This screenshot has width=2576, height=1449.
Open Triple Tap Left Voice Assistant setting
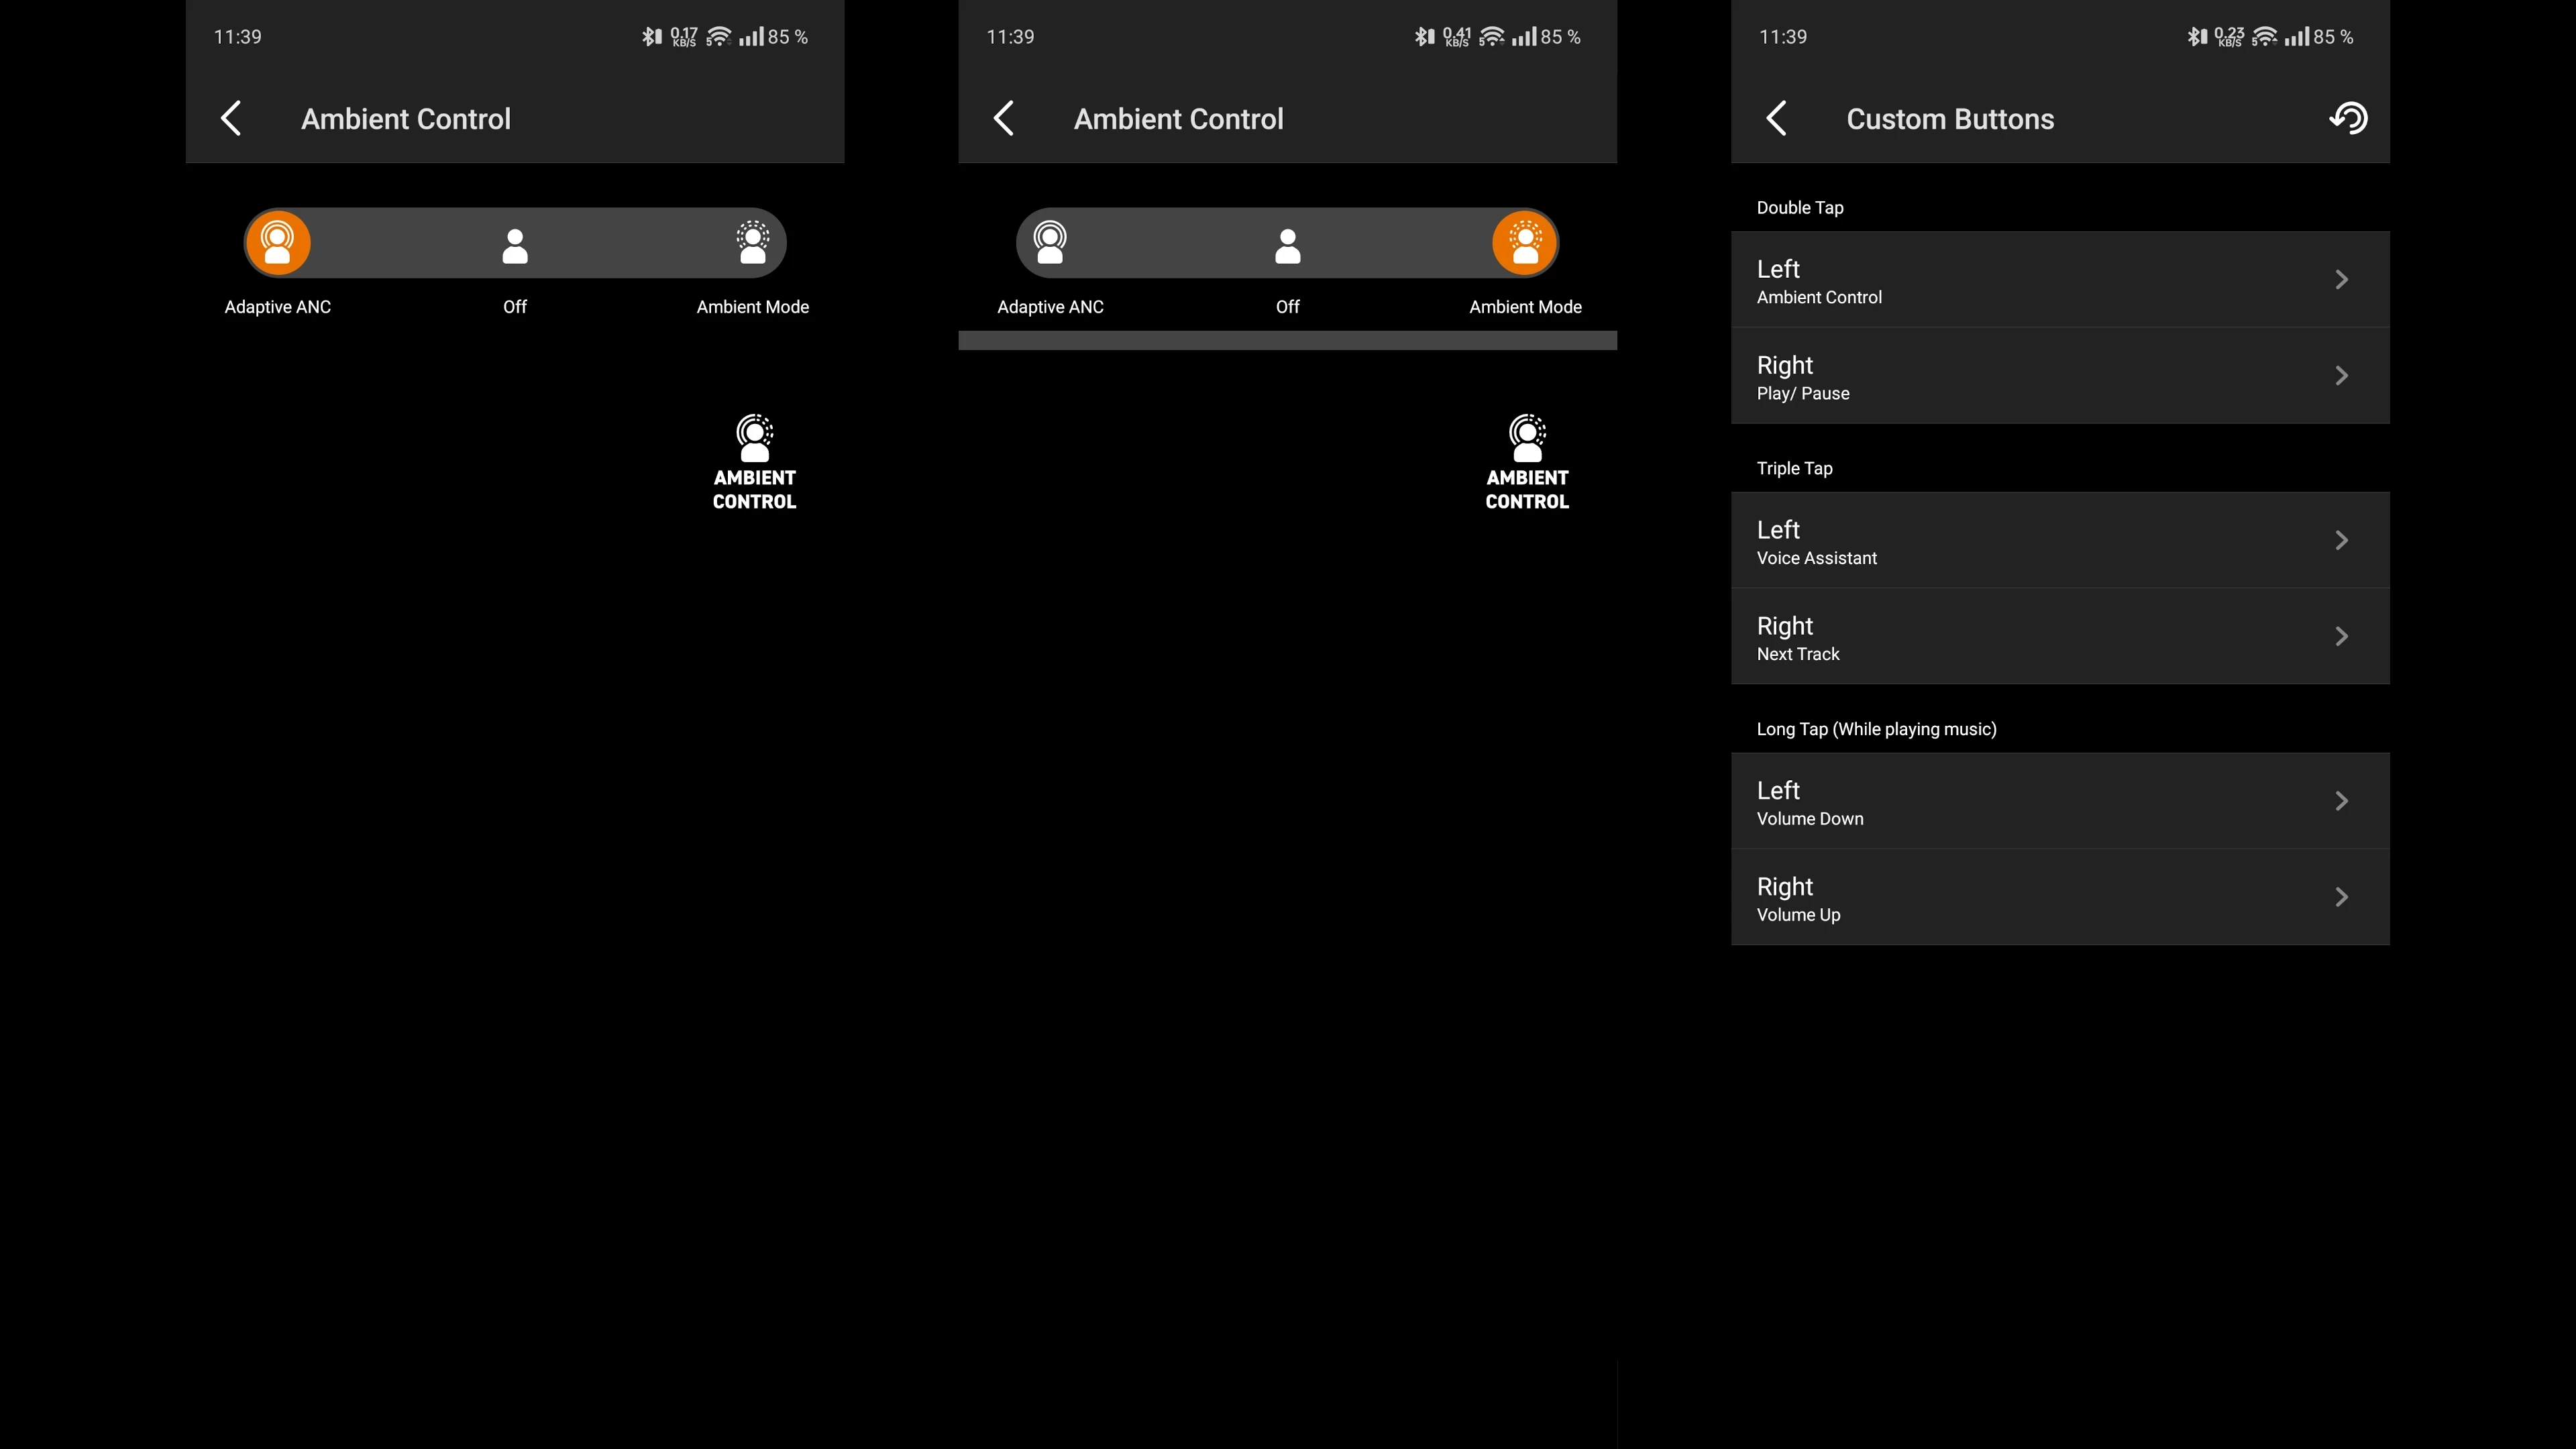tap(2060, 540)
